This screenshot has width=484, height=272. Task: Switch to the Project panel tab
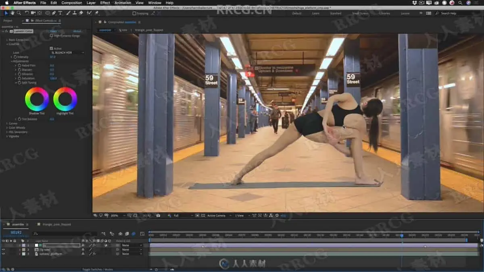click(8, 21)
